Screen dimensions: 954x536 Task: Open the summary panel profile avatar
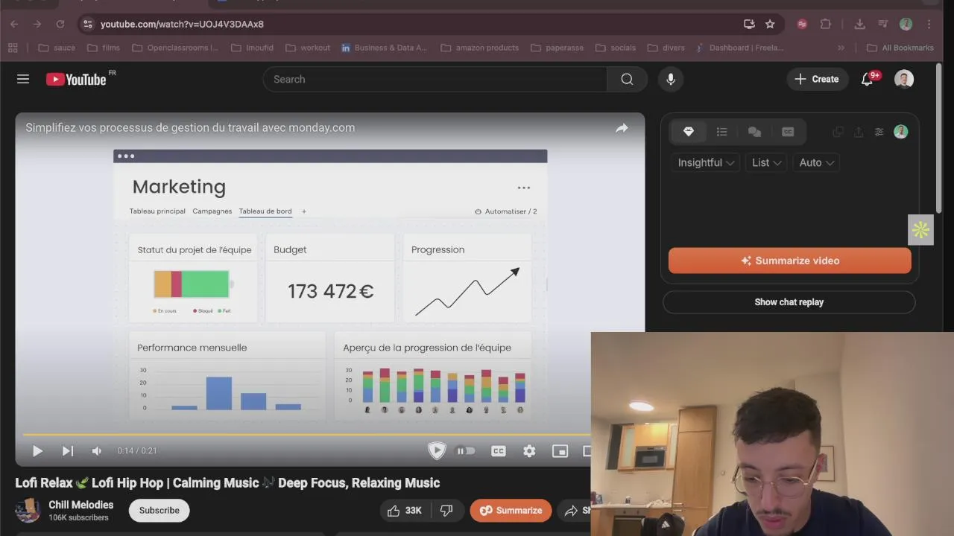pyautogui.click(x=901, y=132)
